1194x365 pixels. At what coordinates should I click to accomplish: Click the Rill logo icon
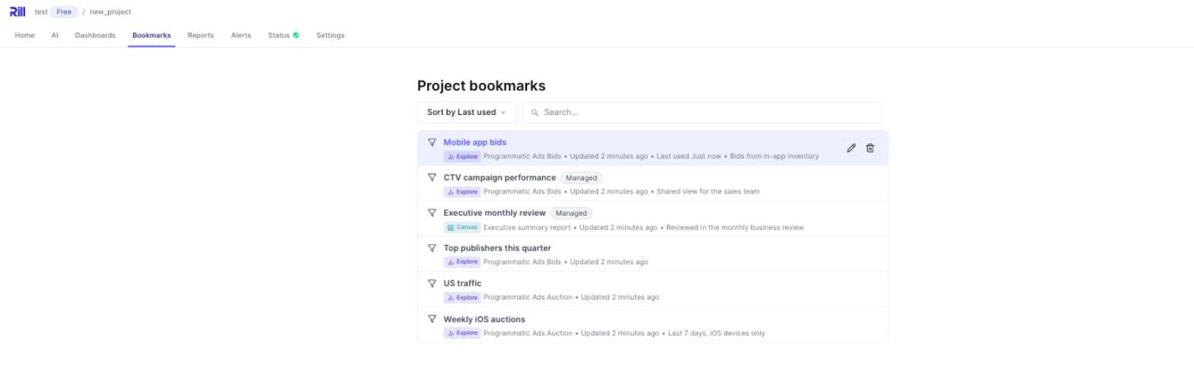tap(18, 11)
